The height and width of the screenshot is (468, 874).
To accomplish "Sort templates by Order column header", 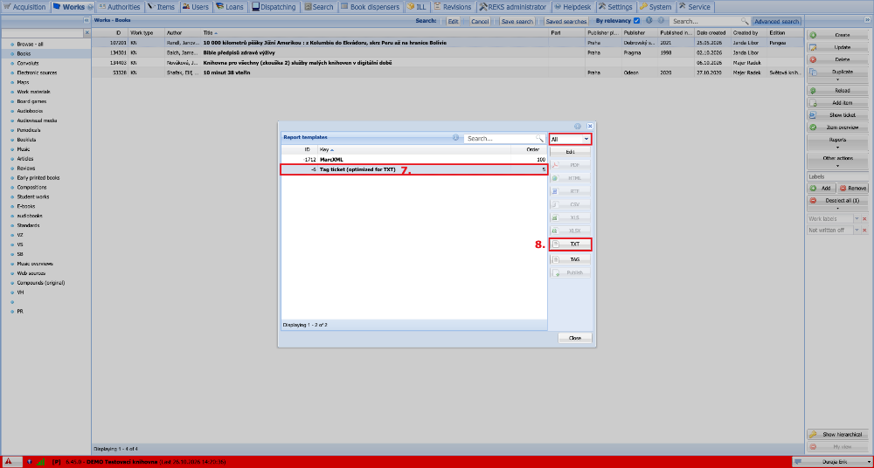I will 529,149.
